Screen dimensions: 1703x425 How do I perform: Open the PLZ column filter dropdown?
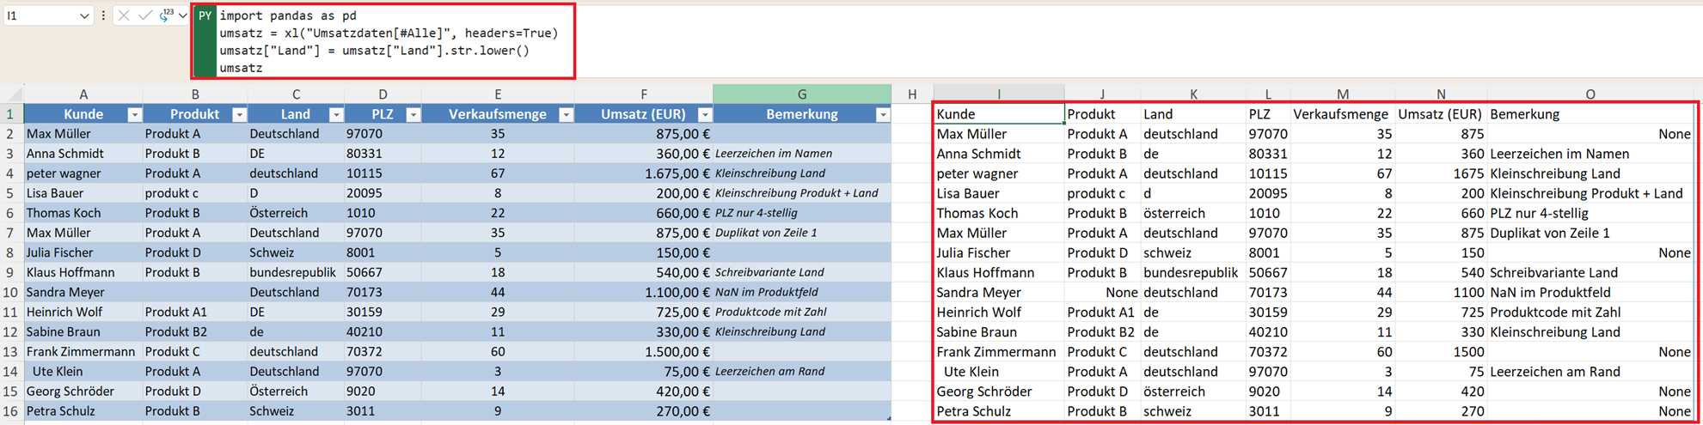tap(413, 114)
